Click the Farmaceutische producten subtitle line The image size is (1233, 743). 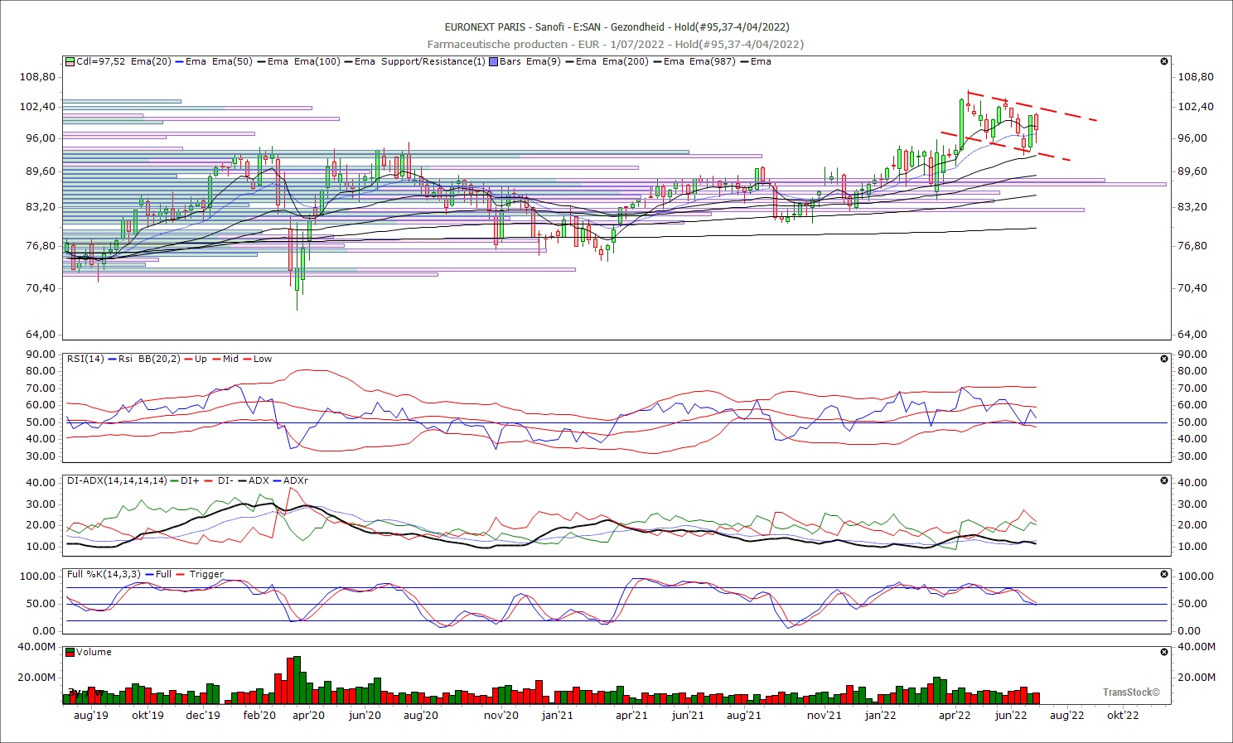tap(615, 44)
